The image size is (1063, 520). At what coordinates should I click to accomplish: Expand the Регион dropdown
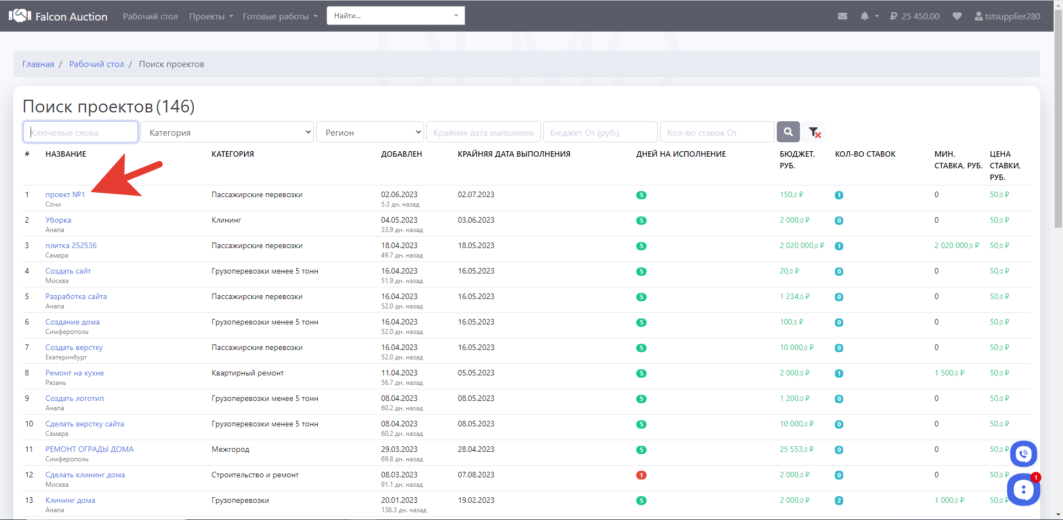(370, 132)
